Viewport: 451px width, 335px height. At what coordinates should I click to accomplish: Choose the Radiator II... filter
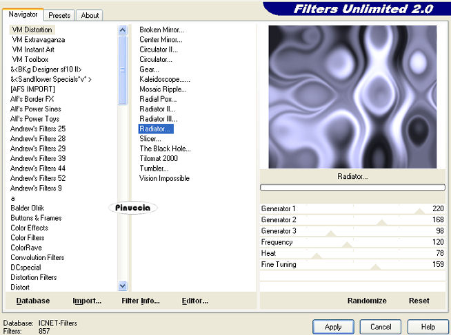pos(157,109)
